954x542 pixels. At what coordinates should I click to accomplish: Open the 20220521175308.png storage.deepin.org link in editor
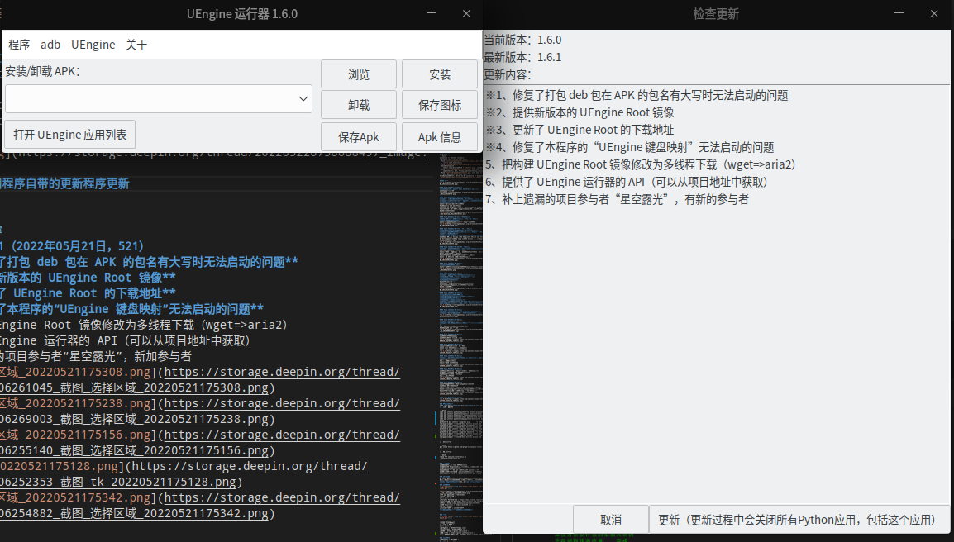click(282, 372)
